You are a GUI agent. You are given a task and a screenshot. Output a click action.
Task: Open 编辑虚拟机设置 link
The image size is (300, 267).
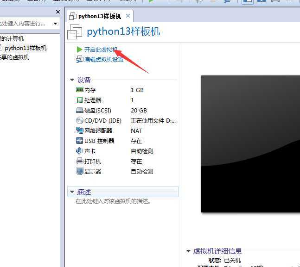[x=104, y=60]
